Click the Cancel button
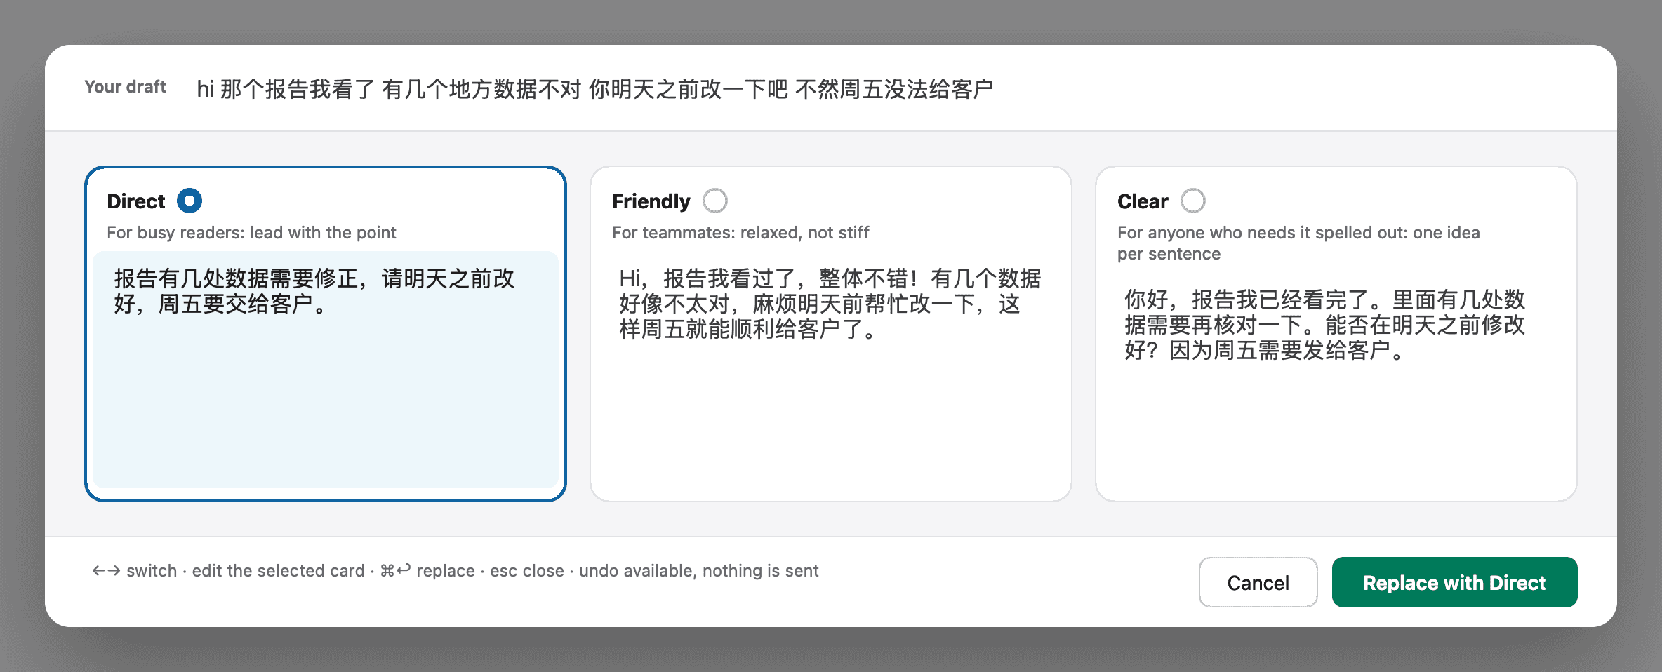The width and height of the screenshot is (1662, 672). pyautogui.click(x=1258, y=582)
